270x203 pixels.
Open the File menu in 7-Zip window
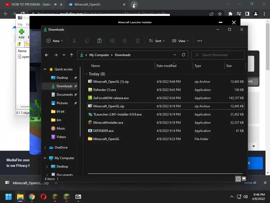(x=20, y=25)
